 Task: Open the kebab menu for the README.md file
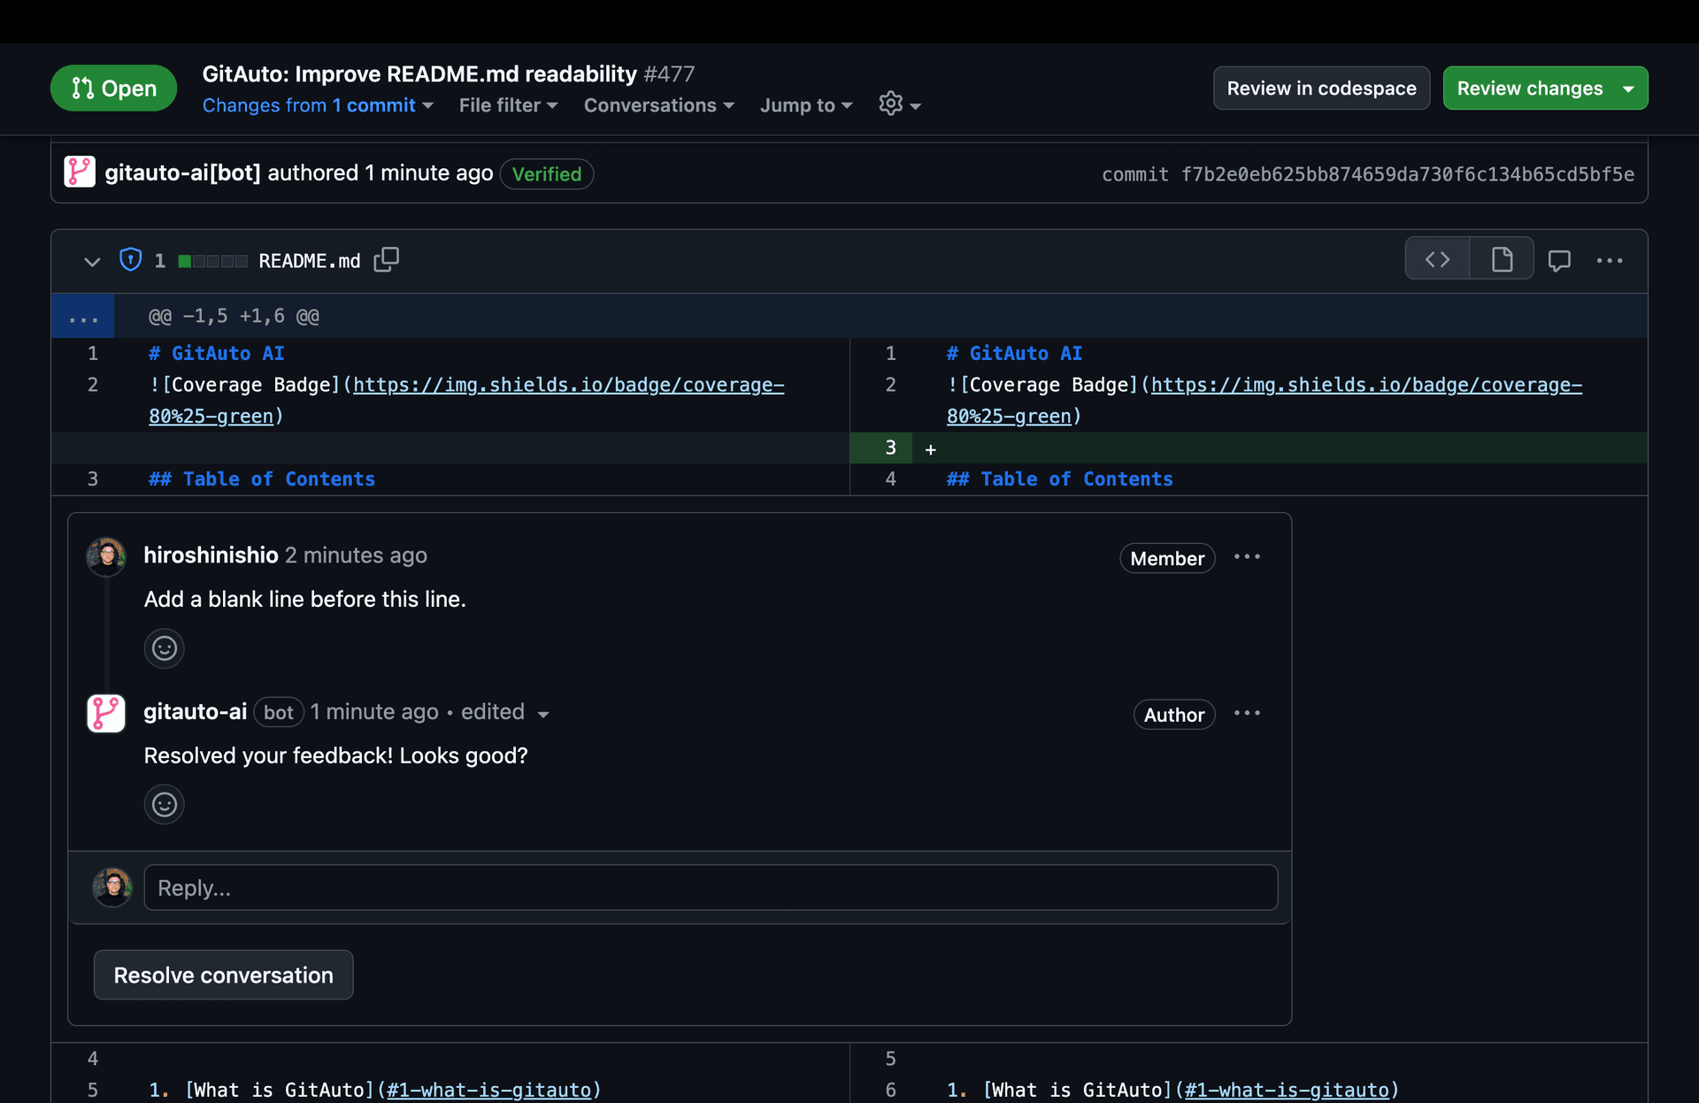(x=1610, y=261)
